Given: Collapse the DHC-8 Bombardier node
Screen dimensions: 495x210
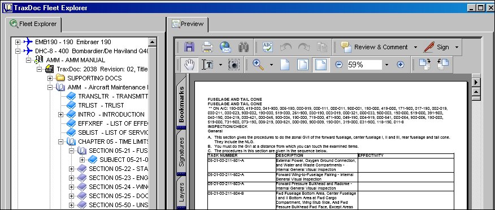Looking at the screenshot, I should pyautogui.click(x=18, y=51).
